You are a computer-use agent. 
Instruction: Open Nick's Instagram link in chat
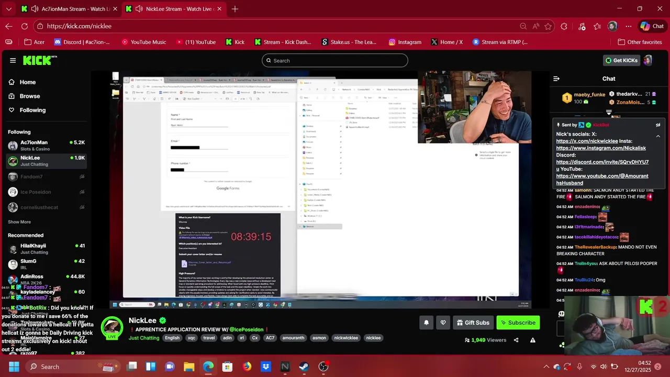click(601, 148)
